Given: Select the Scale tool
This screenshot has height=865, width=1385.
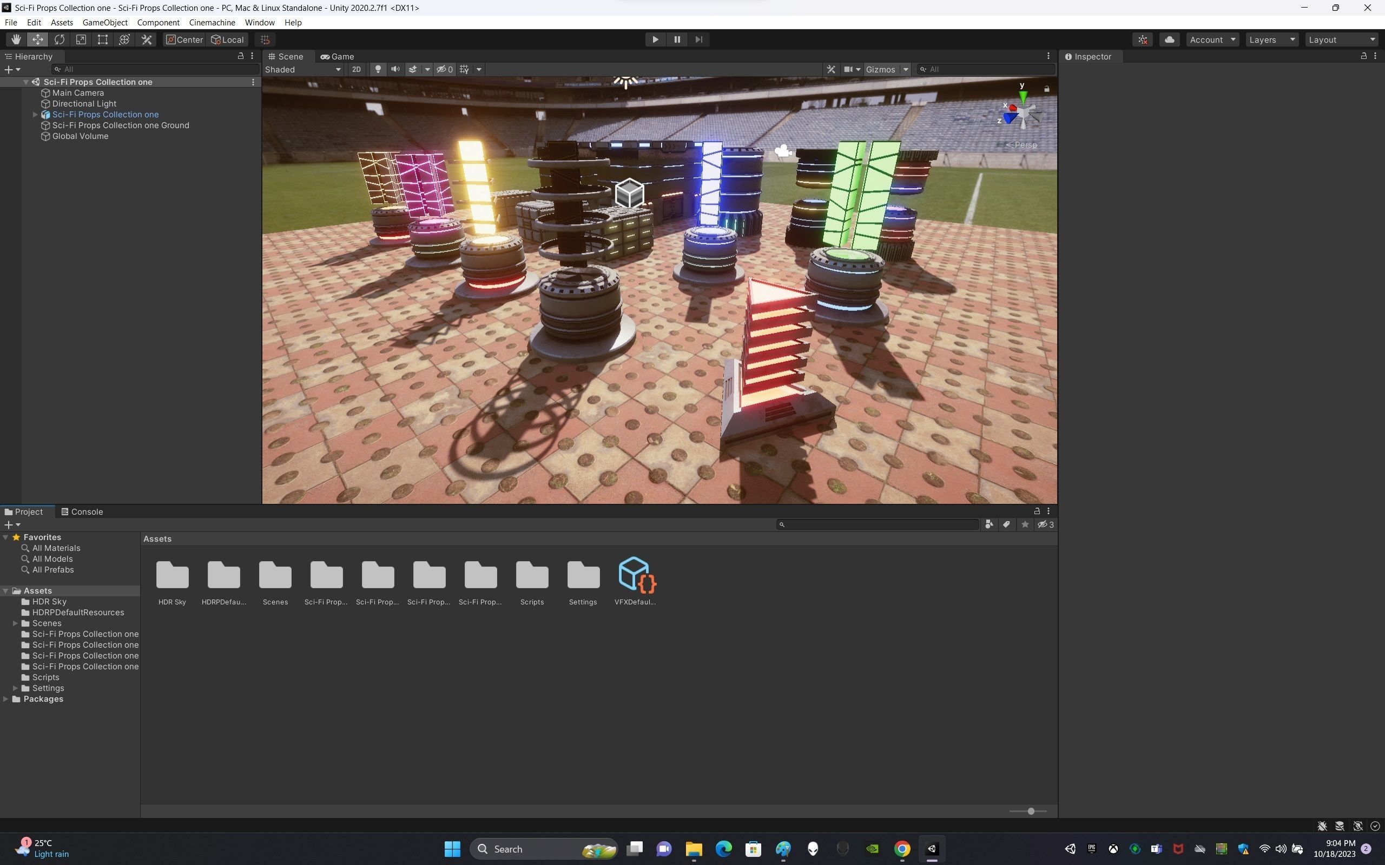Looking at the screenshot, I should [x=81, y=39].
